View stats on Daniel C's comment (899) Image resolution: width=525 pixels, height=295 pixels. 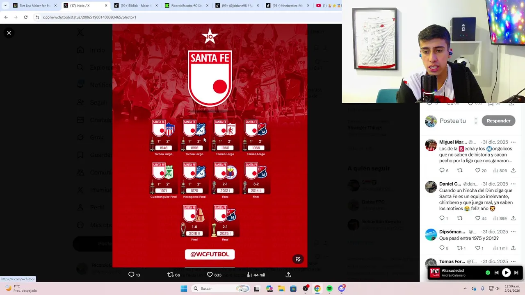tap(500, 218)
